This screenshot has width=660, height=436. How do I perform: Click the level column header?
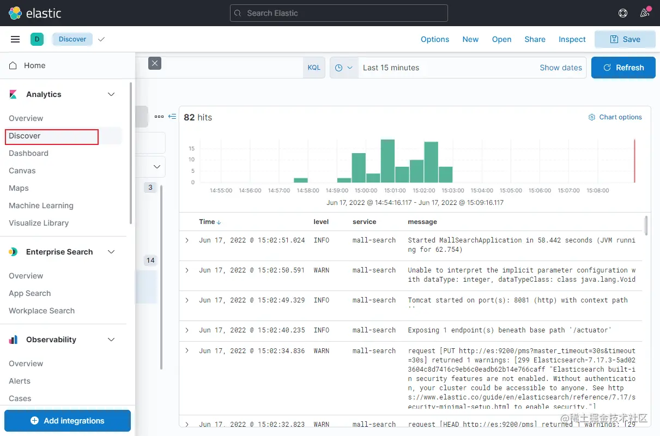tap(321, 222)
